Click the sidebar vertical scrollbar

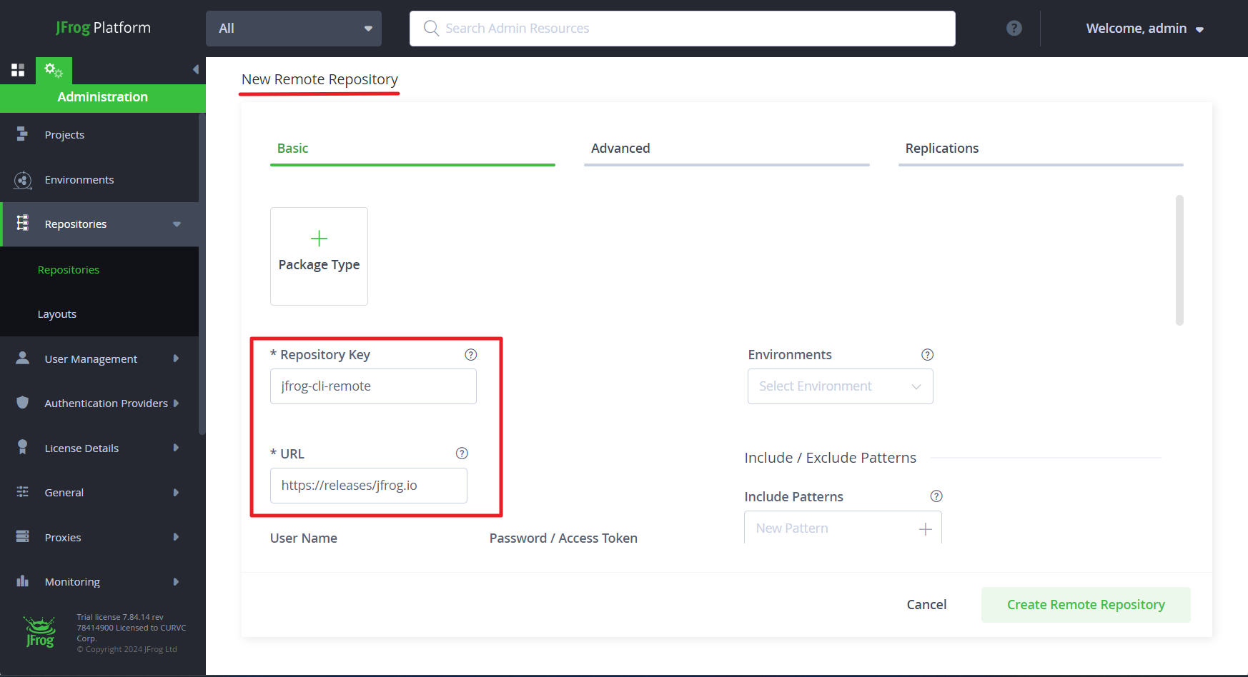click(x=202, y=274)
